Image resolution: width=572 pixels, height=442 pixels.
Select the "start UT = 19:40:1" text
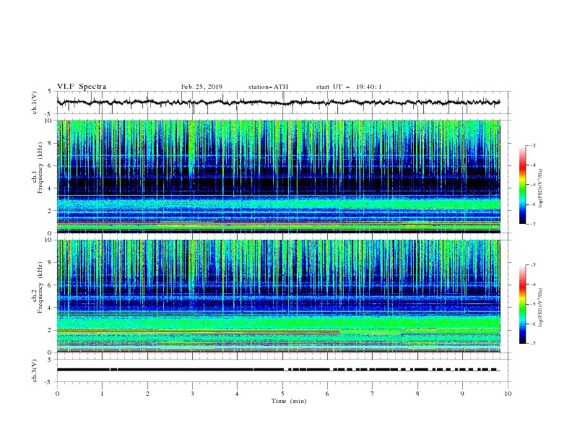click(x=349, y=87)
